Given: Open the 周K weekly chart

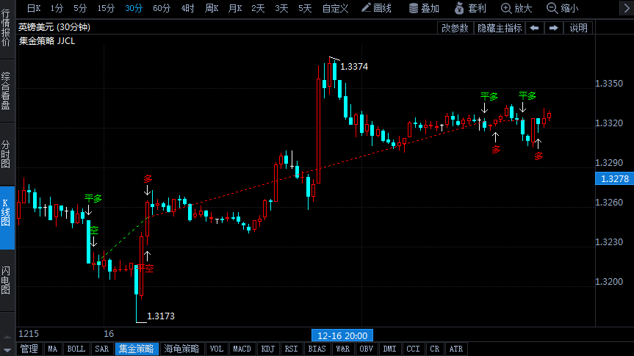Looking at the screenshot, I should pyautogui.click(x=212, y=8).
